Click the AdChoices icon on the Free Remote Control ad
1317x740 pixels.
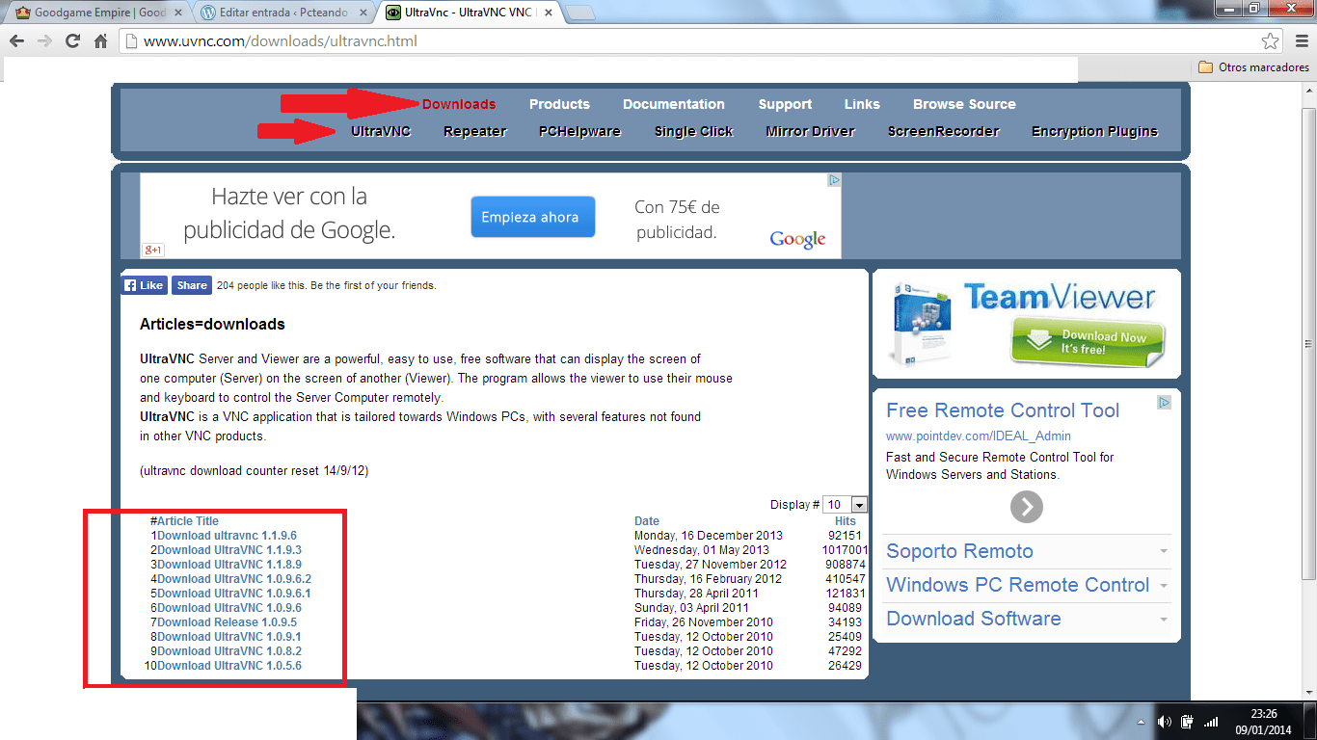click(1165, 403)
